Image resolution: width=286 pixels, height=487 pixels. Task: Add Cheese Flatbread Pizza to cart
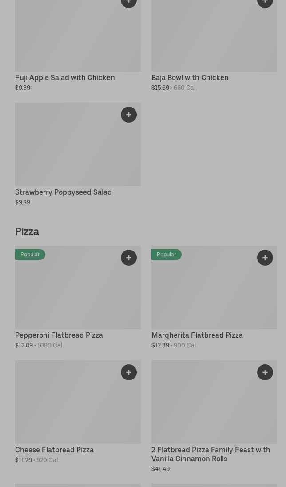point(129,372)
